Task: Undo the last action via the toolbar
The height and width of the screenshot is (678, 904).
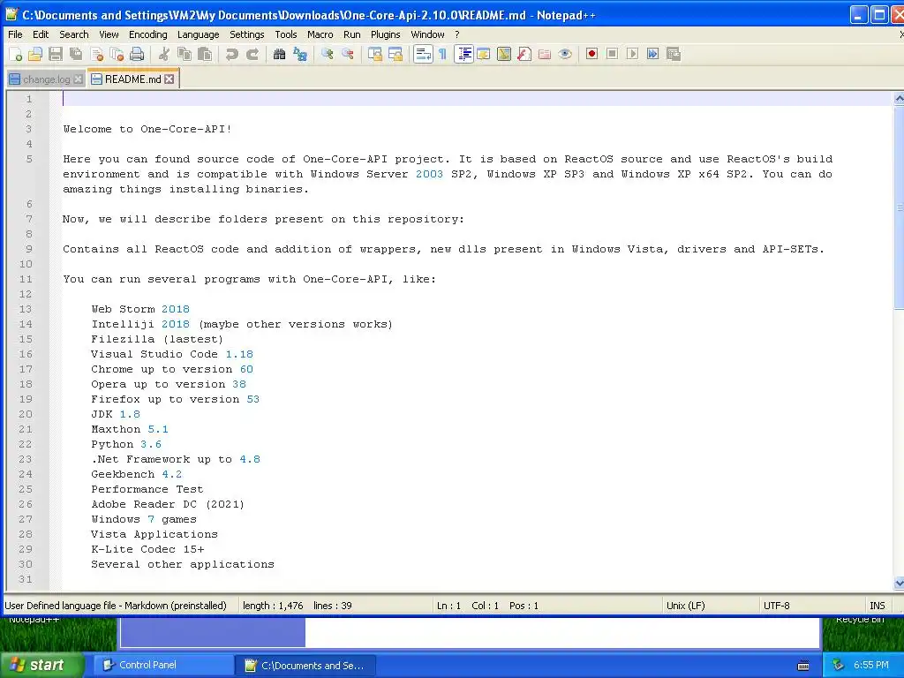Action: tap(232, 54)
